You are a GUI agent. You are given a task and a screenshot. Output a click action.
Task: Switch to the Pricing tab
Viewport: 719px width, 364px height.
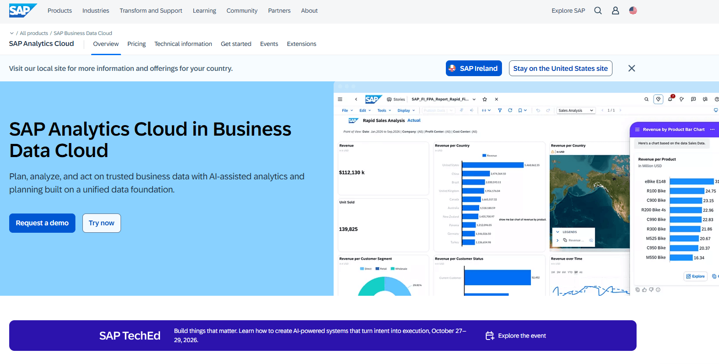(x=136, y=44)
